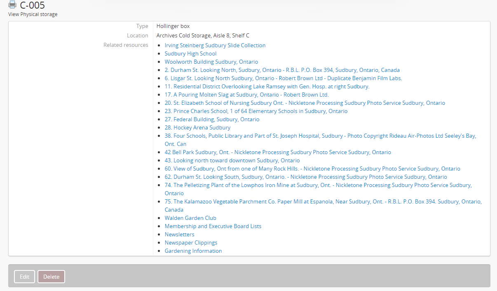Go to 23. Prince Charles School link
The width and height of the screenshot is (497, 291).
tap(256, 111)
